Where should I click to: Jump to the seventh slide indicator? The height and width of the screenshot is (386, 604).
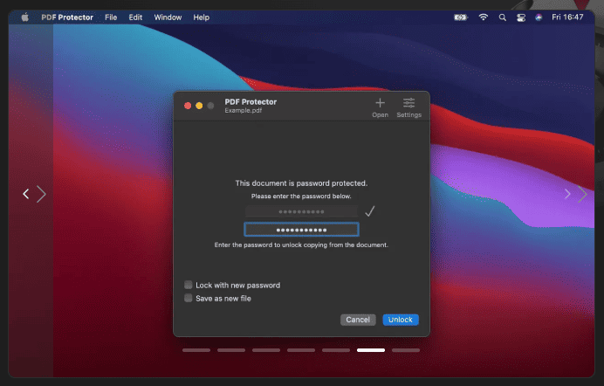pyautogui.click(x=406, y=350)
